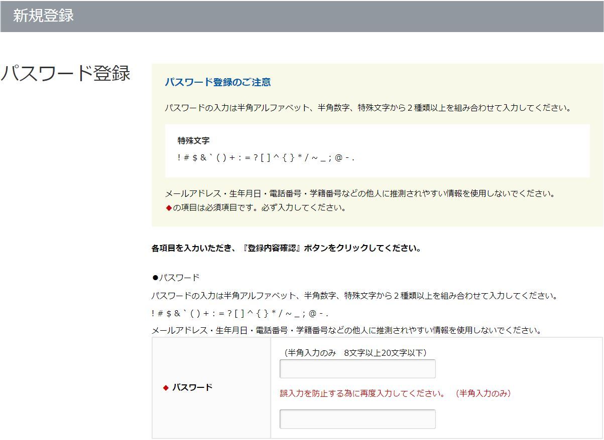The image size is (604, 440).
Task: Click the red 誤入力を防止する re-entry message
Action: (362, 393)
